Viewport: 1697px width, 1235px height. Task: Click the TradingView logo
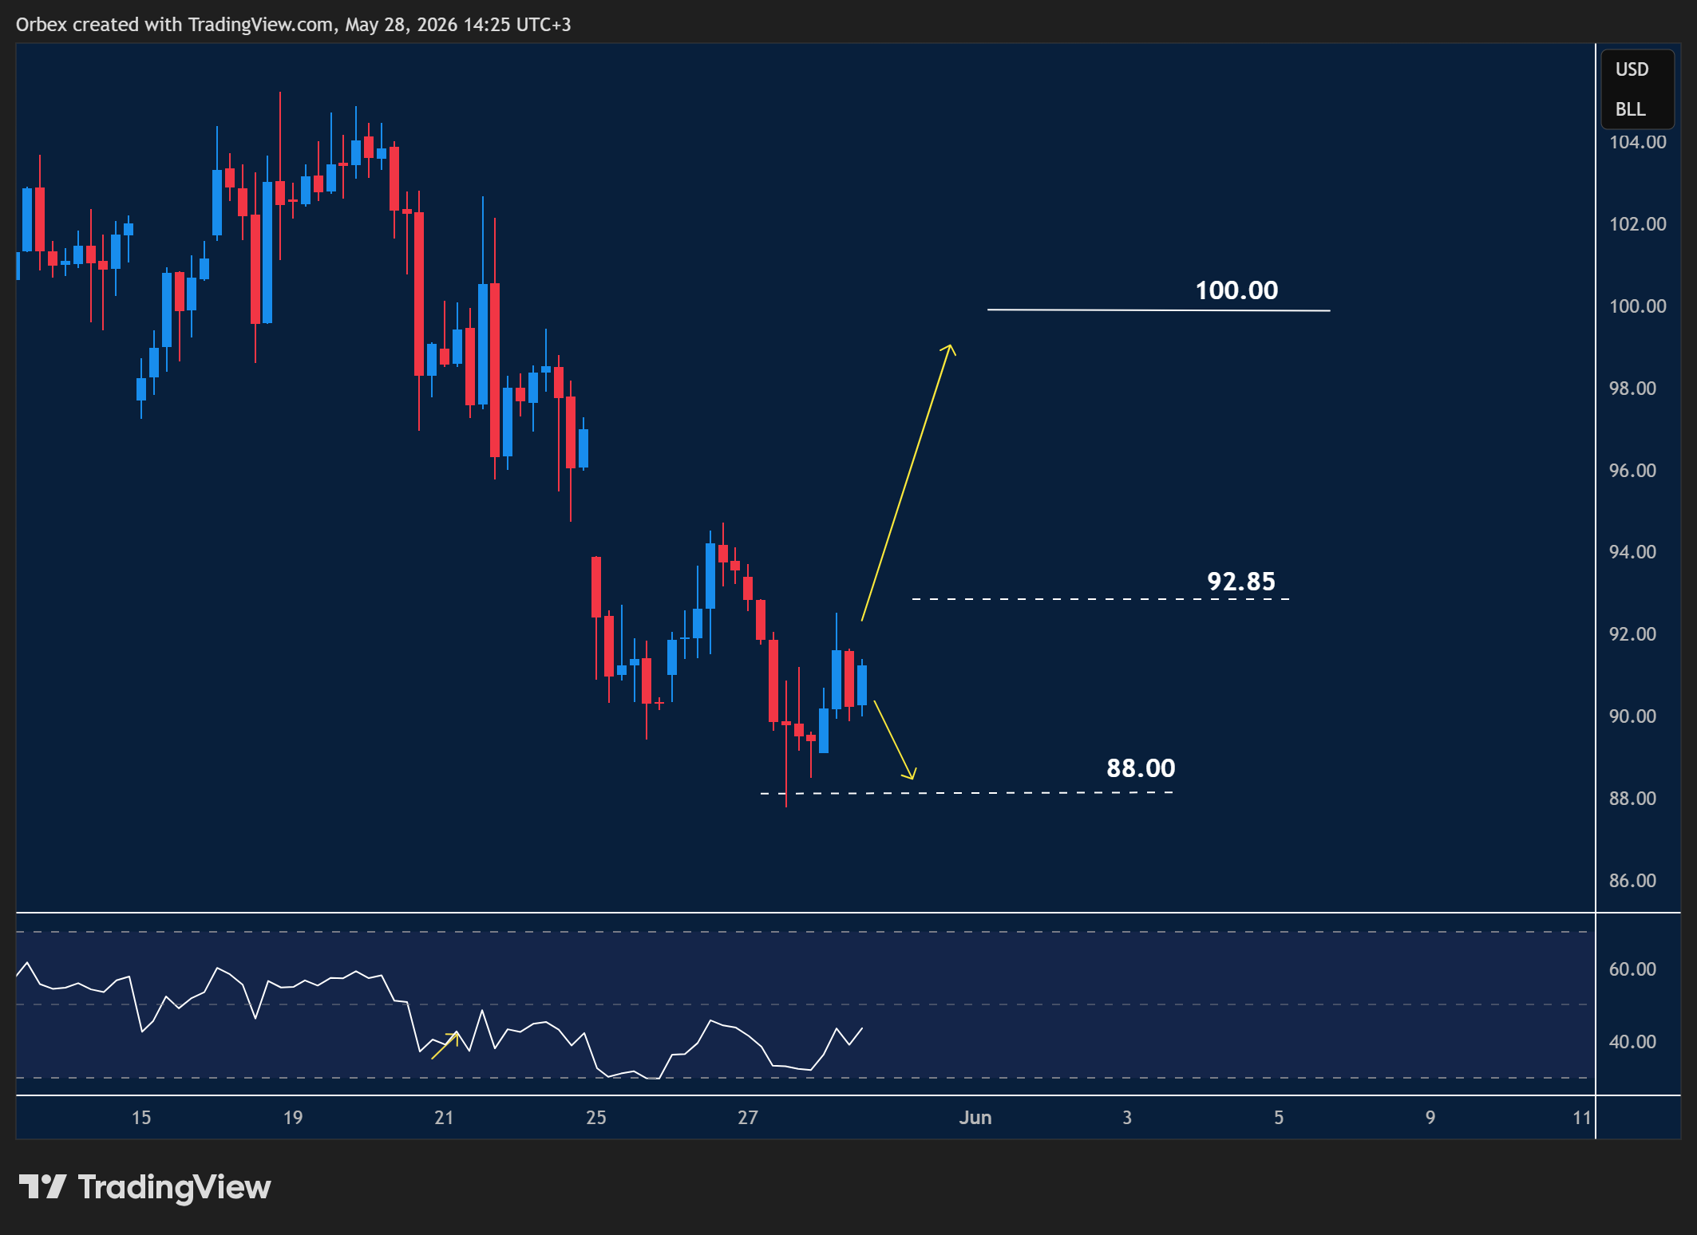[x=144, y=1187]
